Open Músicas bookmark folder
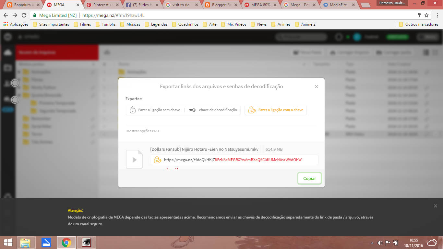Viewport: 443px width, 249px height. [130, 24]
